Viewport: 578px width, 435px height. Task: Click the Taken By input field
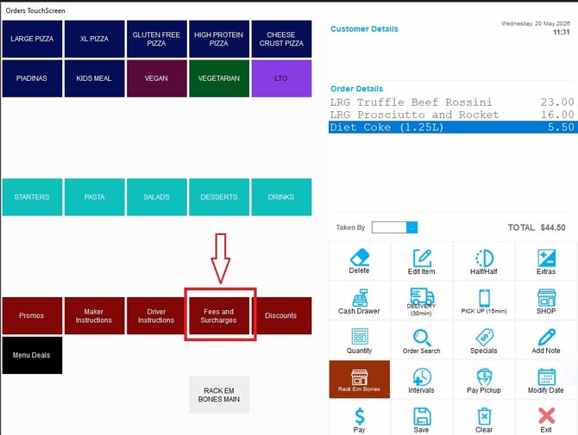(389, 227)
